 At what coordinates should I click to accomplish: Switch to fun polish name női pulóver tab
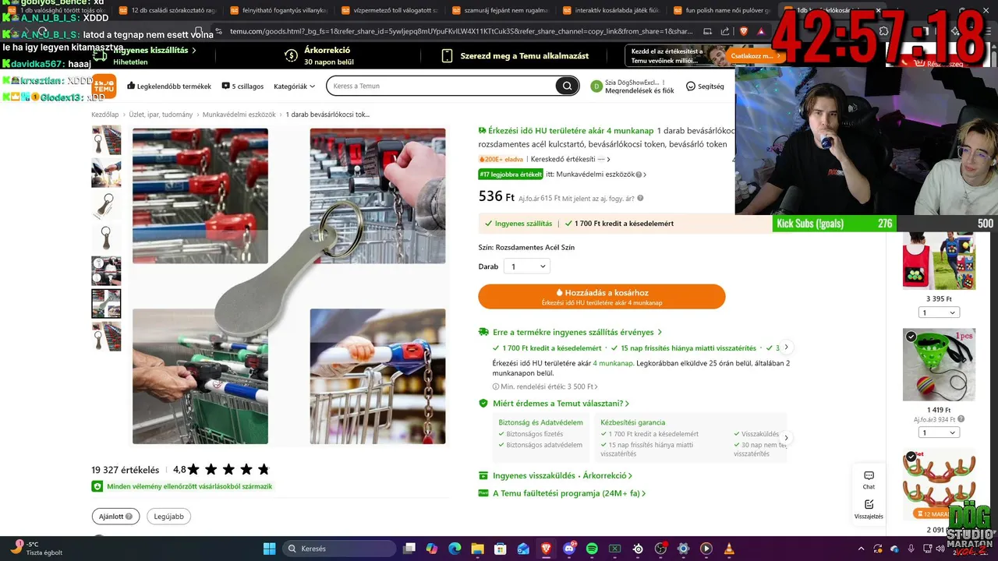click(724, 10)
